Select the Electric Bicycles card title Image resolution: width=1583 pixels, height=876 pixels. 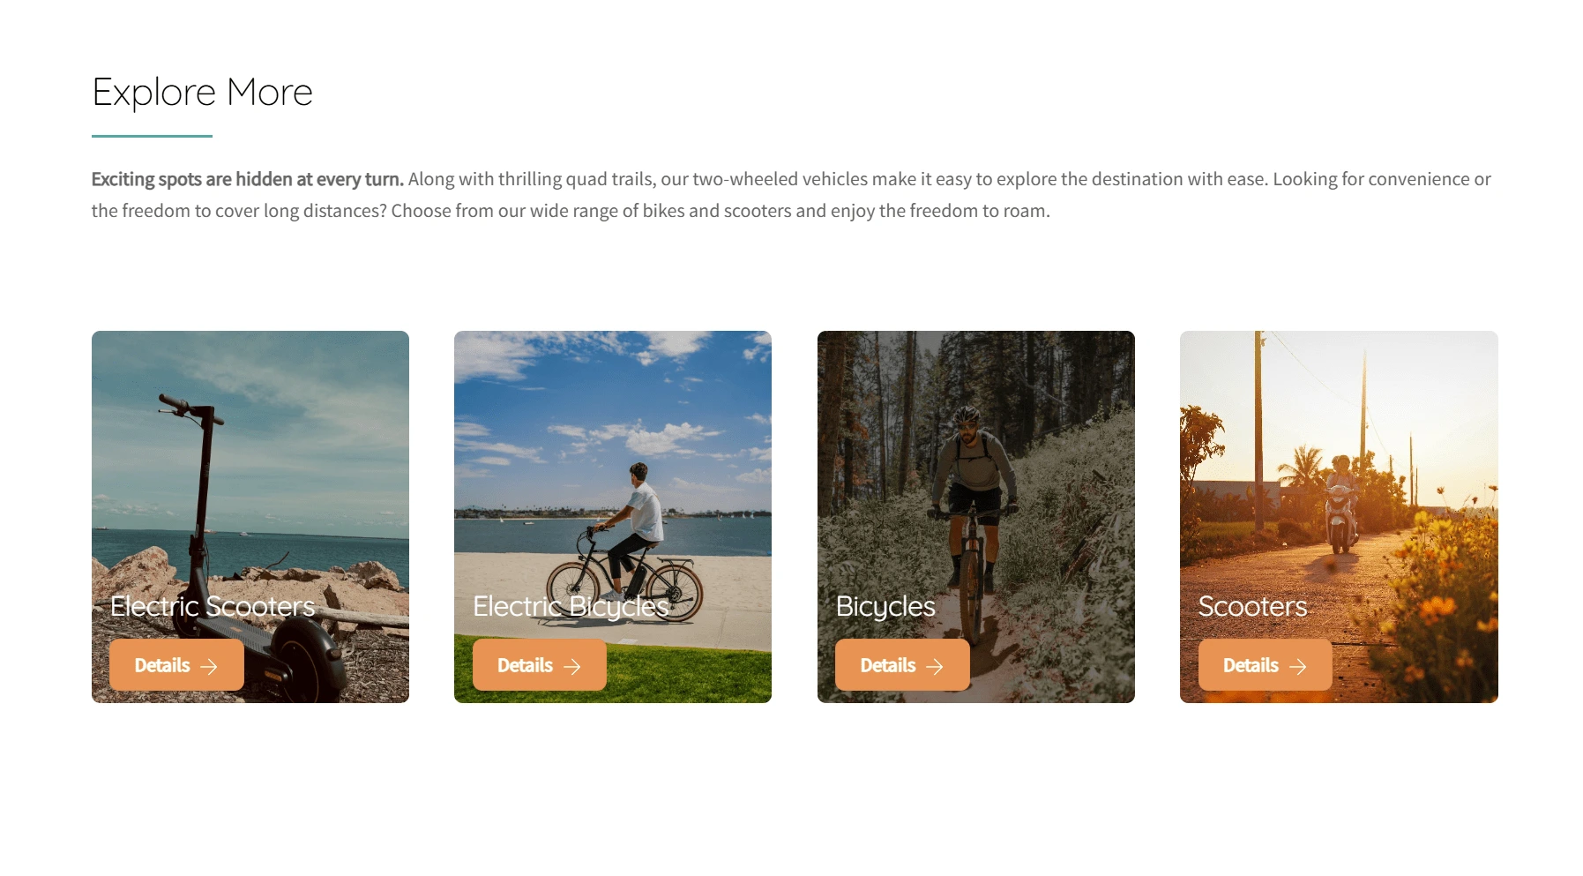coord(571,606)
